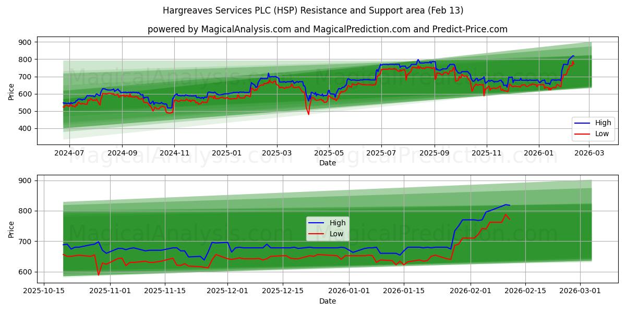Click 'High' in the upper chart legend

pos(602,123)
